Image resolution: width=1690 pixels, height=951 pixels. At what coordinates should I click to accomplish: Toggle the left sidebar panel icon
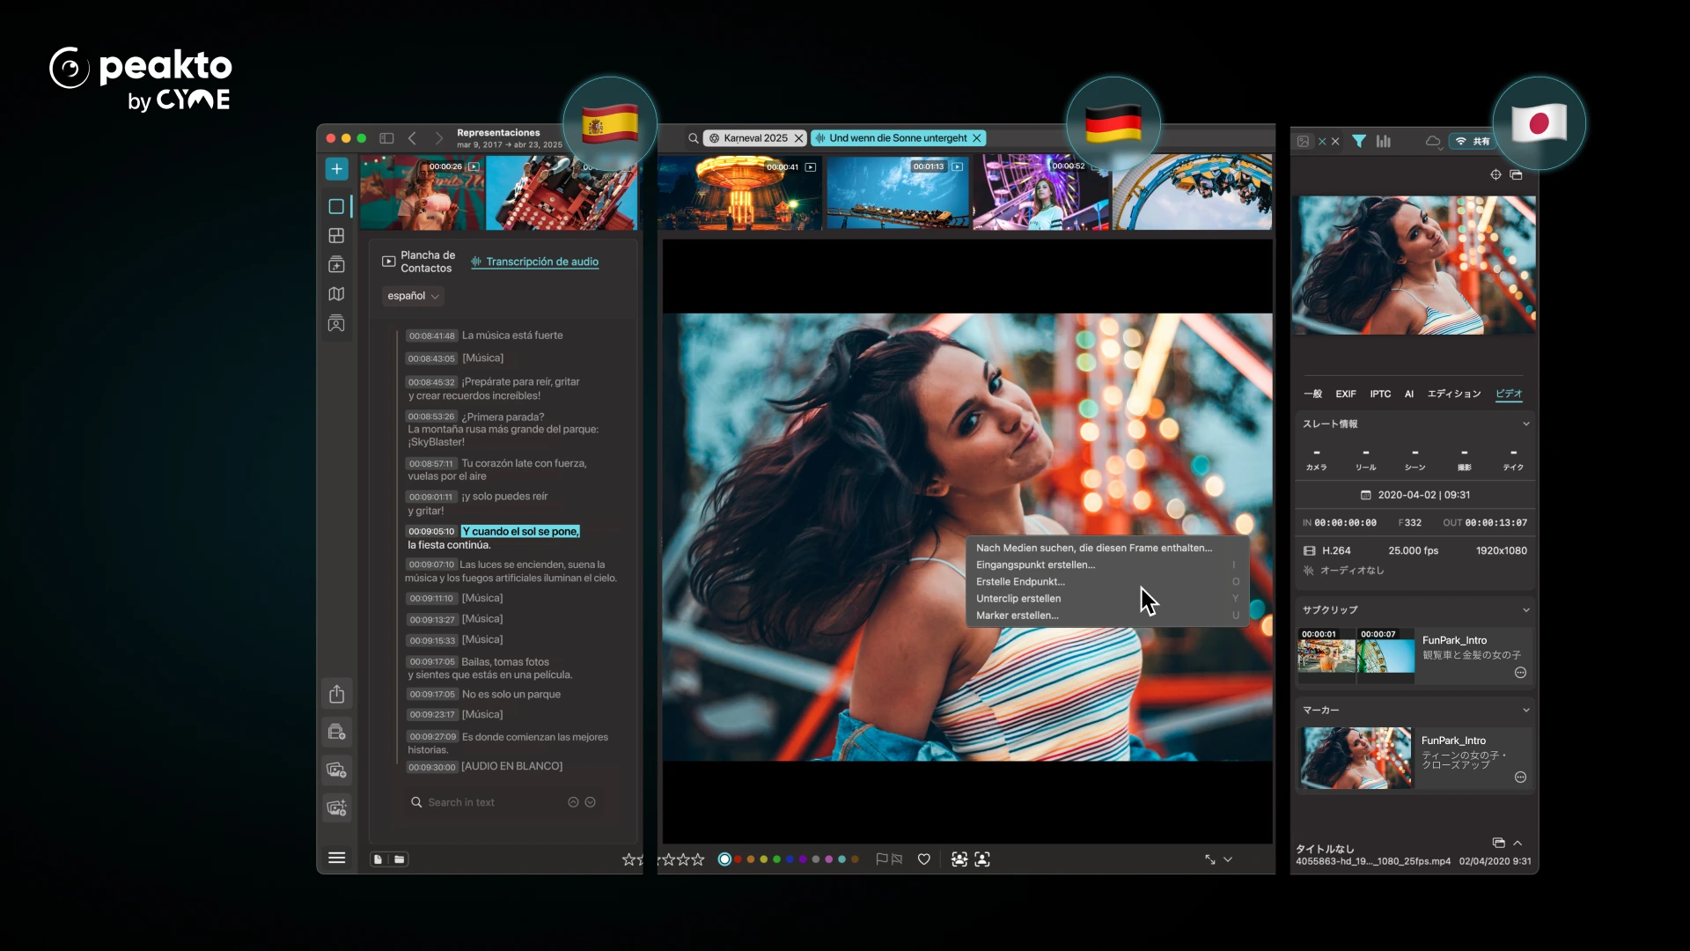pyautogui.click(x=386, y=138)
